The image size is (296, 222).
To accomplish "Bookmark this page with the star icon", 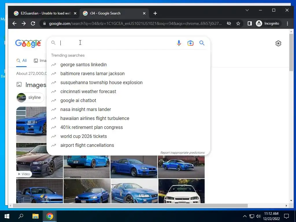I will pos(238,23).
